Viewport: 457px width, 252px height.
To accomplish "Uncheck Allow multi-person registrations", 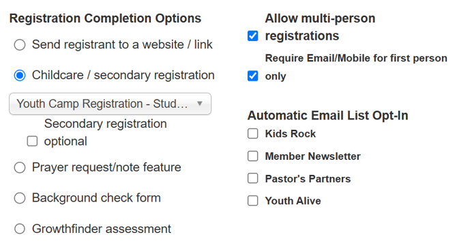I will (252, 36).
